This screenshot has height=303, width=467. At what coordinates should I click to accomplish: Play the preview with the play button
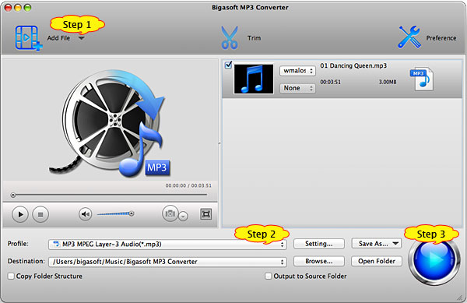point(20,214)
